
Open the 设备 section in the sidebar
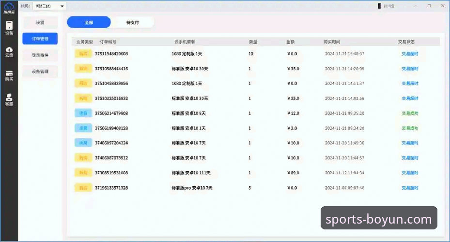point(9,28)
